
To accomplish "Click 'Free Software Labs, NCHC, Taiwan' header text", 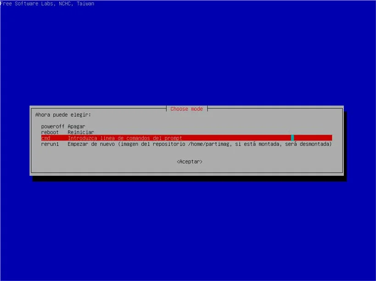I will [x=47, y=4].
